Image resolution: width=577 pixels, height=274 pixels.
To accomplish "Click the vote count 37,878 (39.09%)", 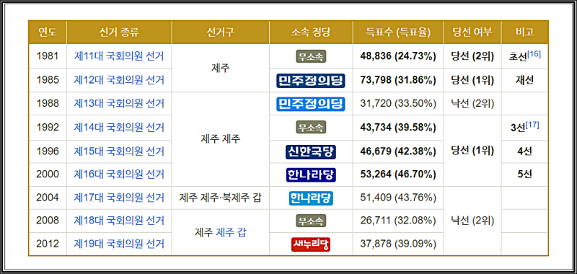I will coord(398,244).
